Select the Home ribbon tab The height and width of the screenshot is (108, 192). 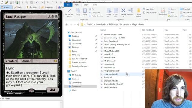coord(77,5)
